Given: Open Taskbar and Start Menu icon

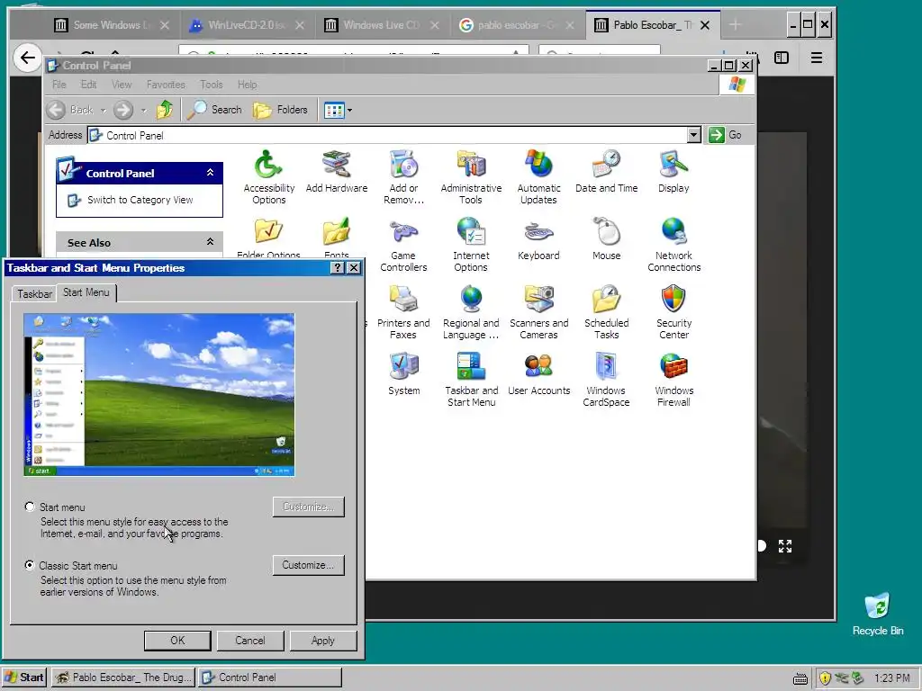Looking at the screenshot, I should (x=471, y=380).
